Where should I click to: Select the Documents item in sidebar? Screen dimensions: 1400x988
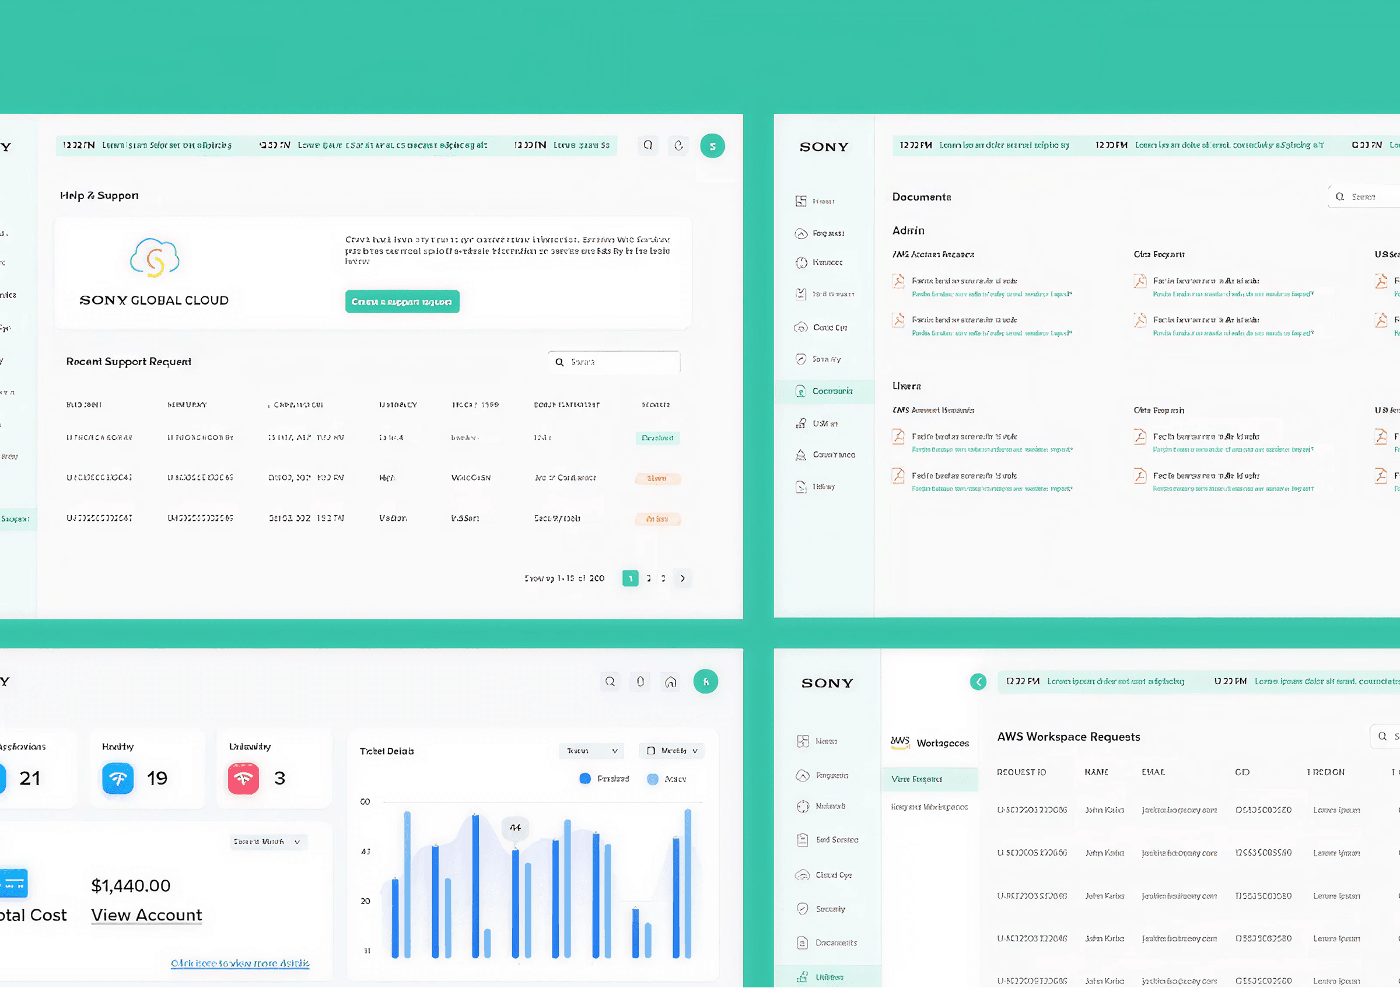pos(832,391)
